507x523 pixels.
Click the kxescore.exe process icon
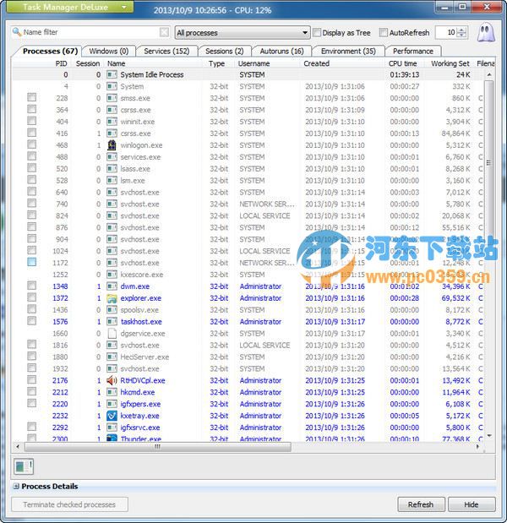(112, 275)
